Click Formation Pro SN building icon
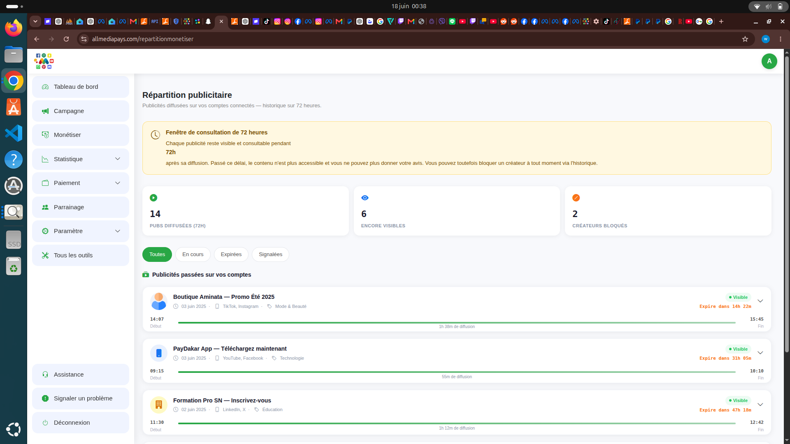The height and width of the screenshot is (444, 790). (159, 405)
